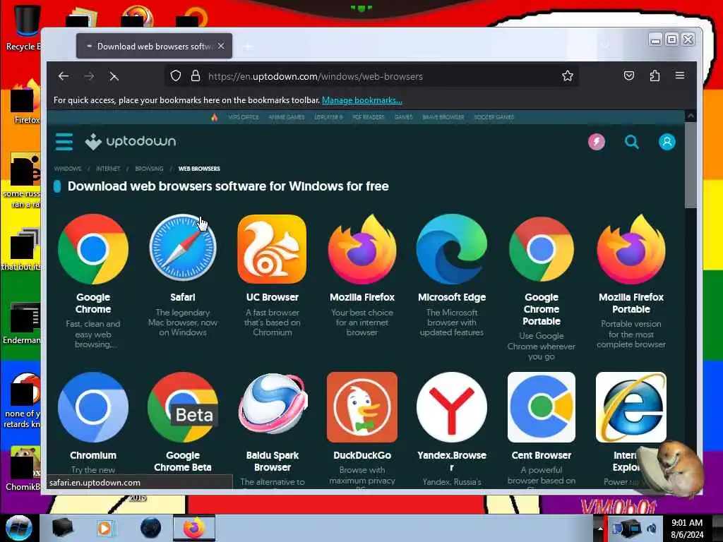
Task: Select the Chromium blue icon
Action: tap(93, 407)
